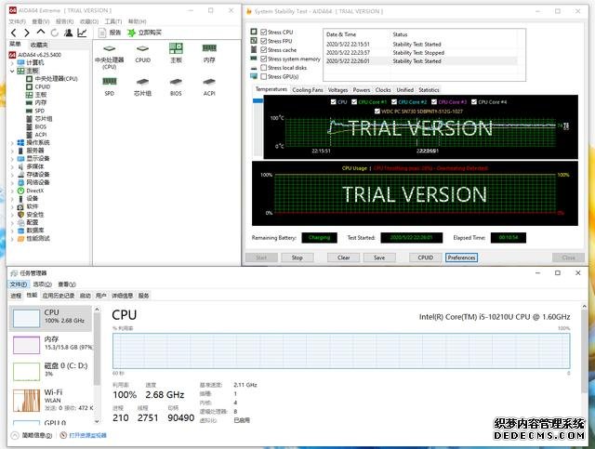The width and height of the screenshot is (595, 449).
Task: Expand the 存储设备 tree node
Action: point(12,175)
